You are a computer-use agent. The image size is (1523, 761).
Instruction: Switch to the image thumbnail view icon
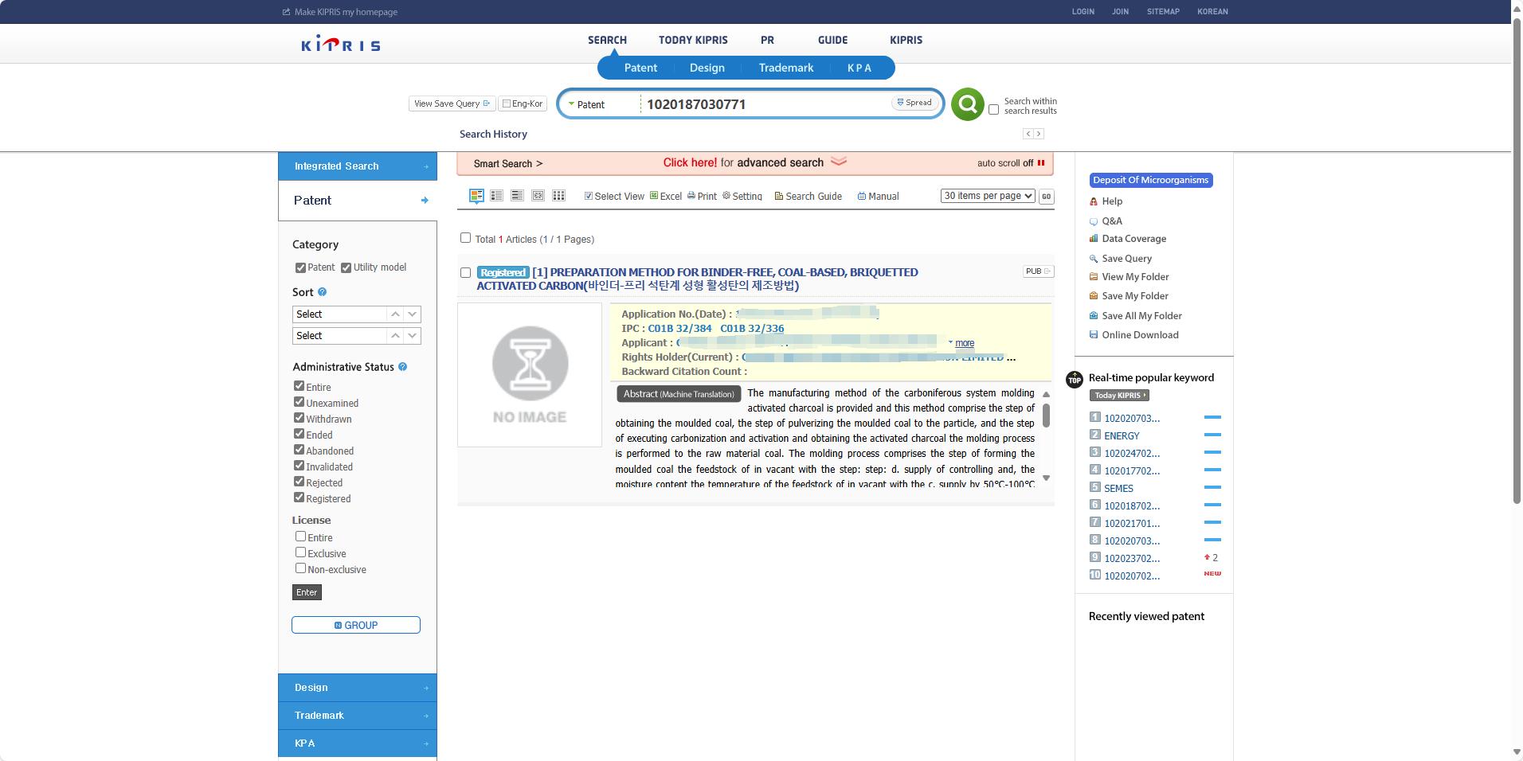point(538,195)
